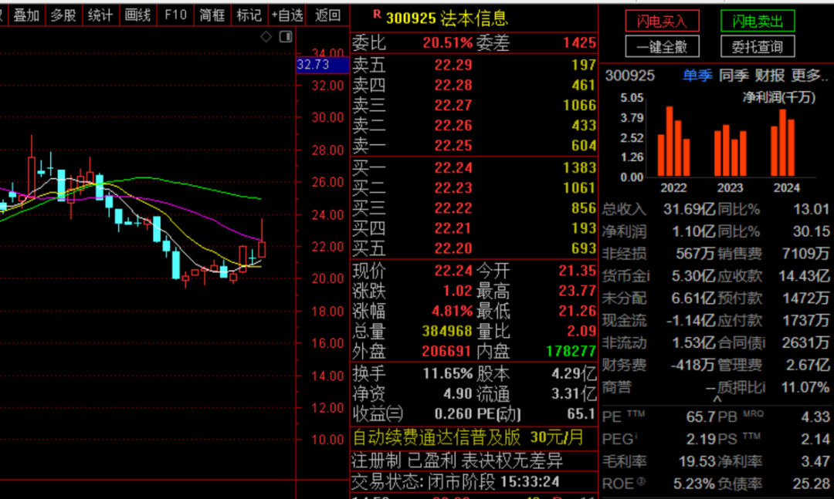This screenshot has width=834, height=499.
Task: Click the 涨幅 value 4.81%
Action: (x=452, y=312)
